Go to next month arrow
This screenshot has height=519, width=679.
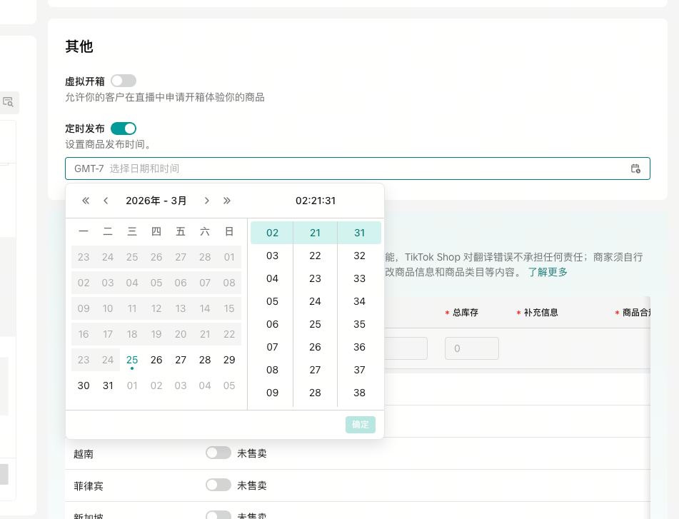[x=207, y=201]
